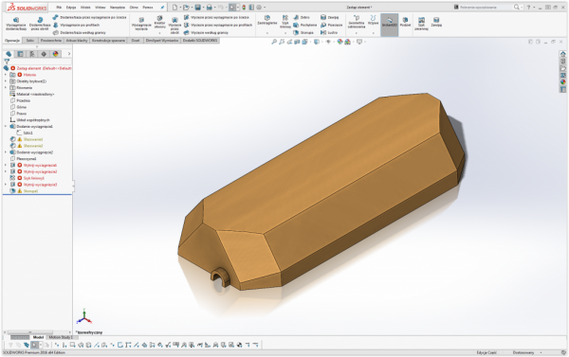Choose the lofted cut icon
569x357 pixels.
pos(187,25)
